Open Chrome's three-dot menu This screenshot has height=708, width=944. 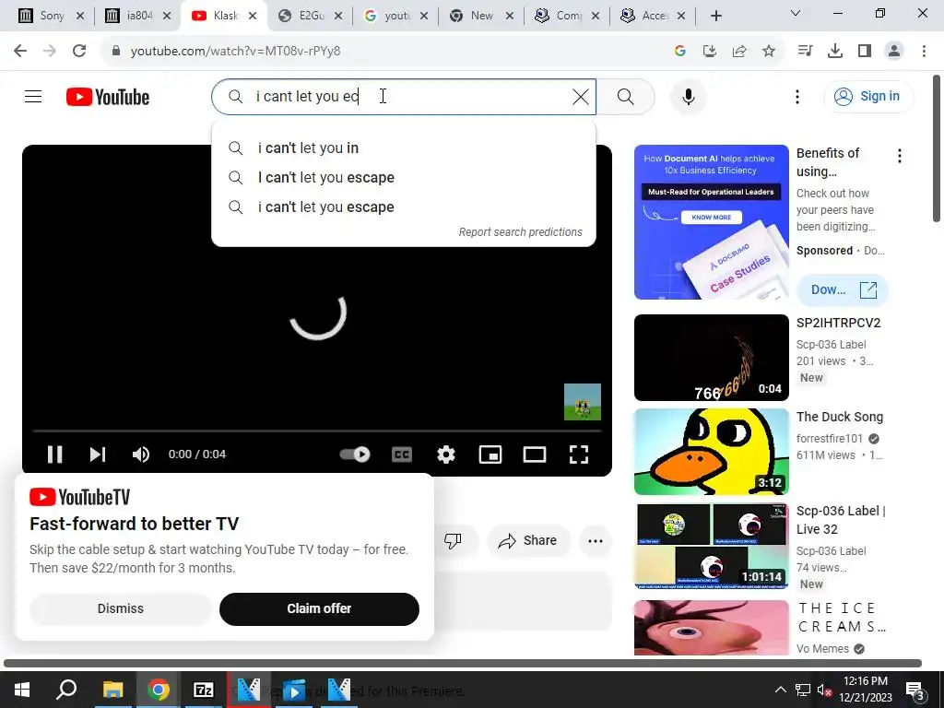click(924, 52)
